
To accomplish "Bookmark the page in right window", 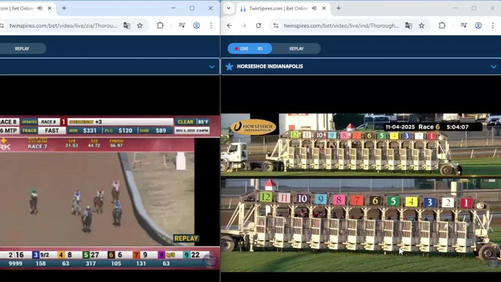I will (422, 25).
